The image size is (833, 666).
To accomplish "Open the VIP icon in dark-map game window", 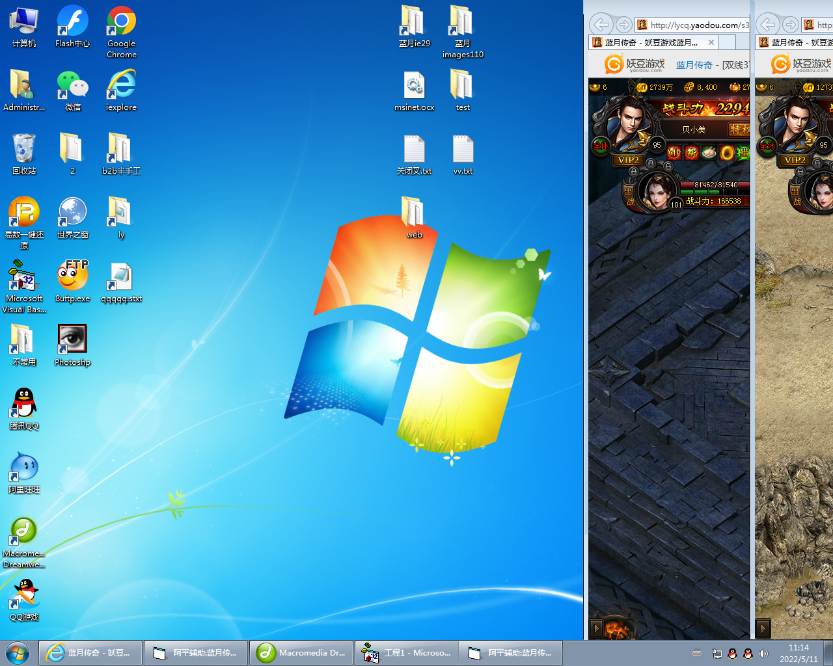I will (x=674, y=153).
